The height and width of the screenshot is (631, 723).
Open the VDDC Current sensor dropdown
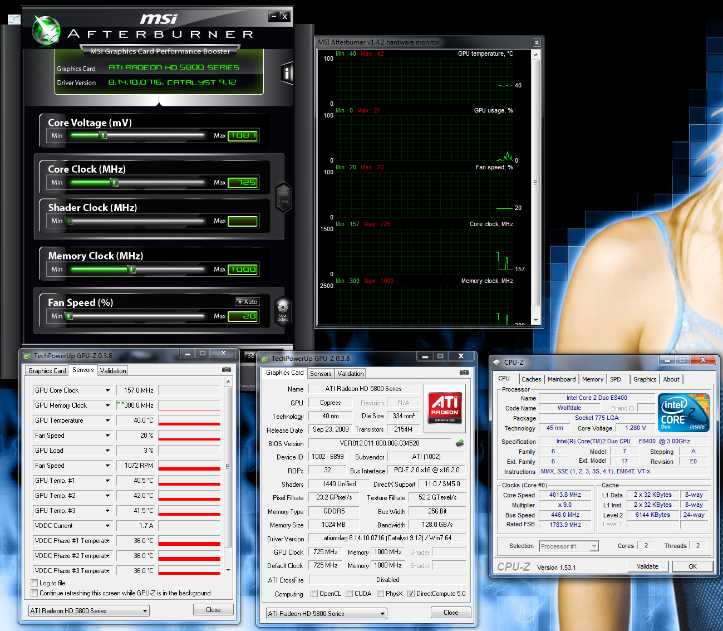(108, 526)
